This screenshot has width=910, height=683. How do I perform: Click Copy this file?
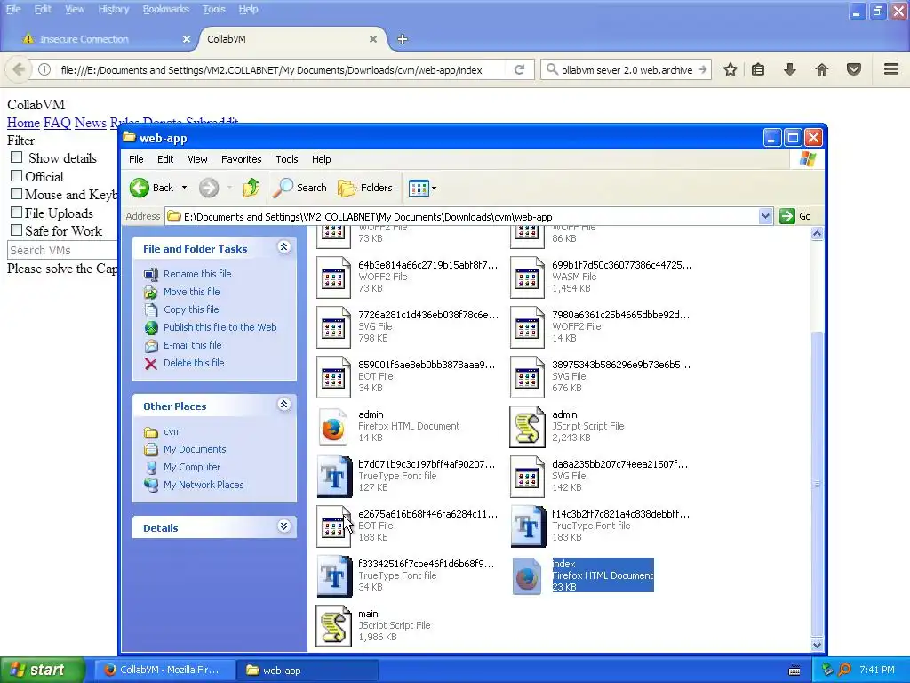pyautogui.click(x=191, y=309)
